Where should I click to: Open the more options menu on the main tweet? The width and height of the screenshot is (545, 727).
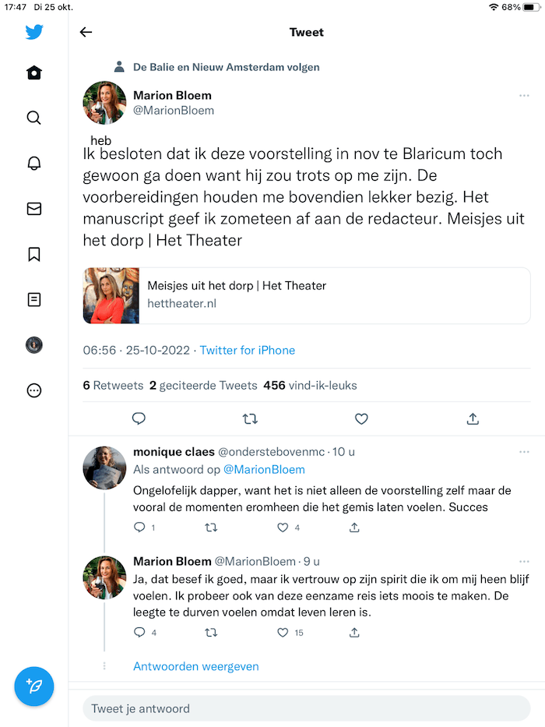point(523,95)
